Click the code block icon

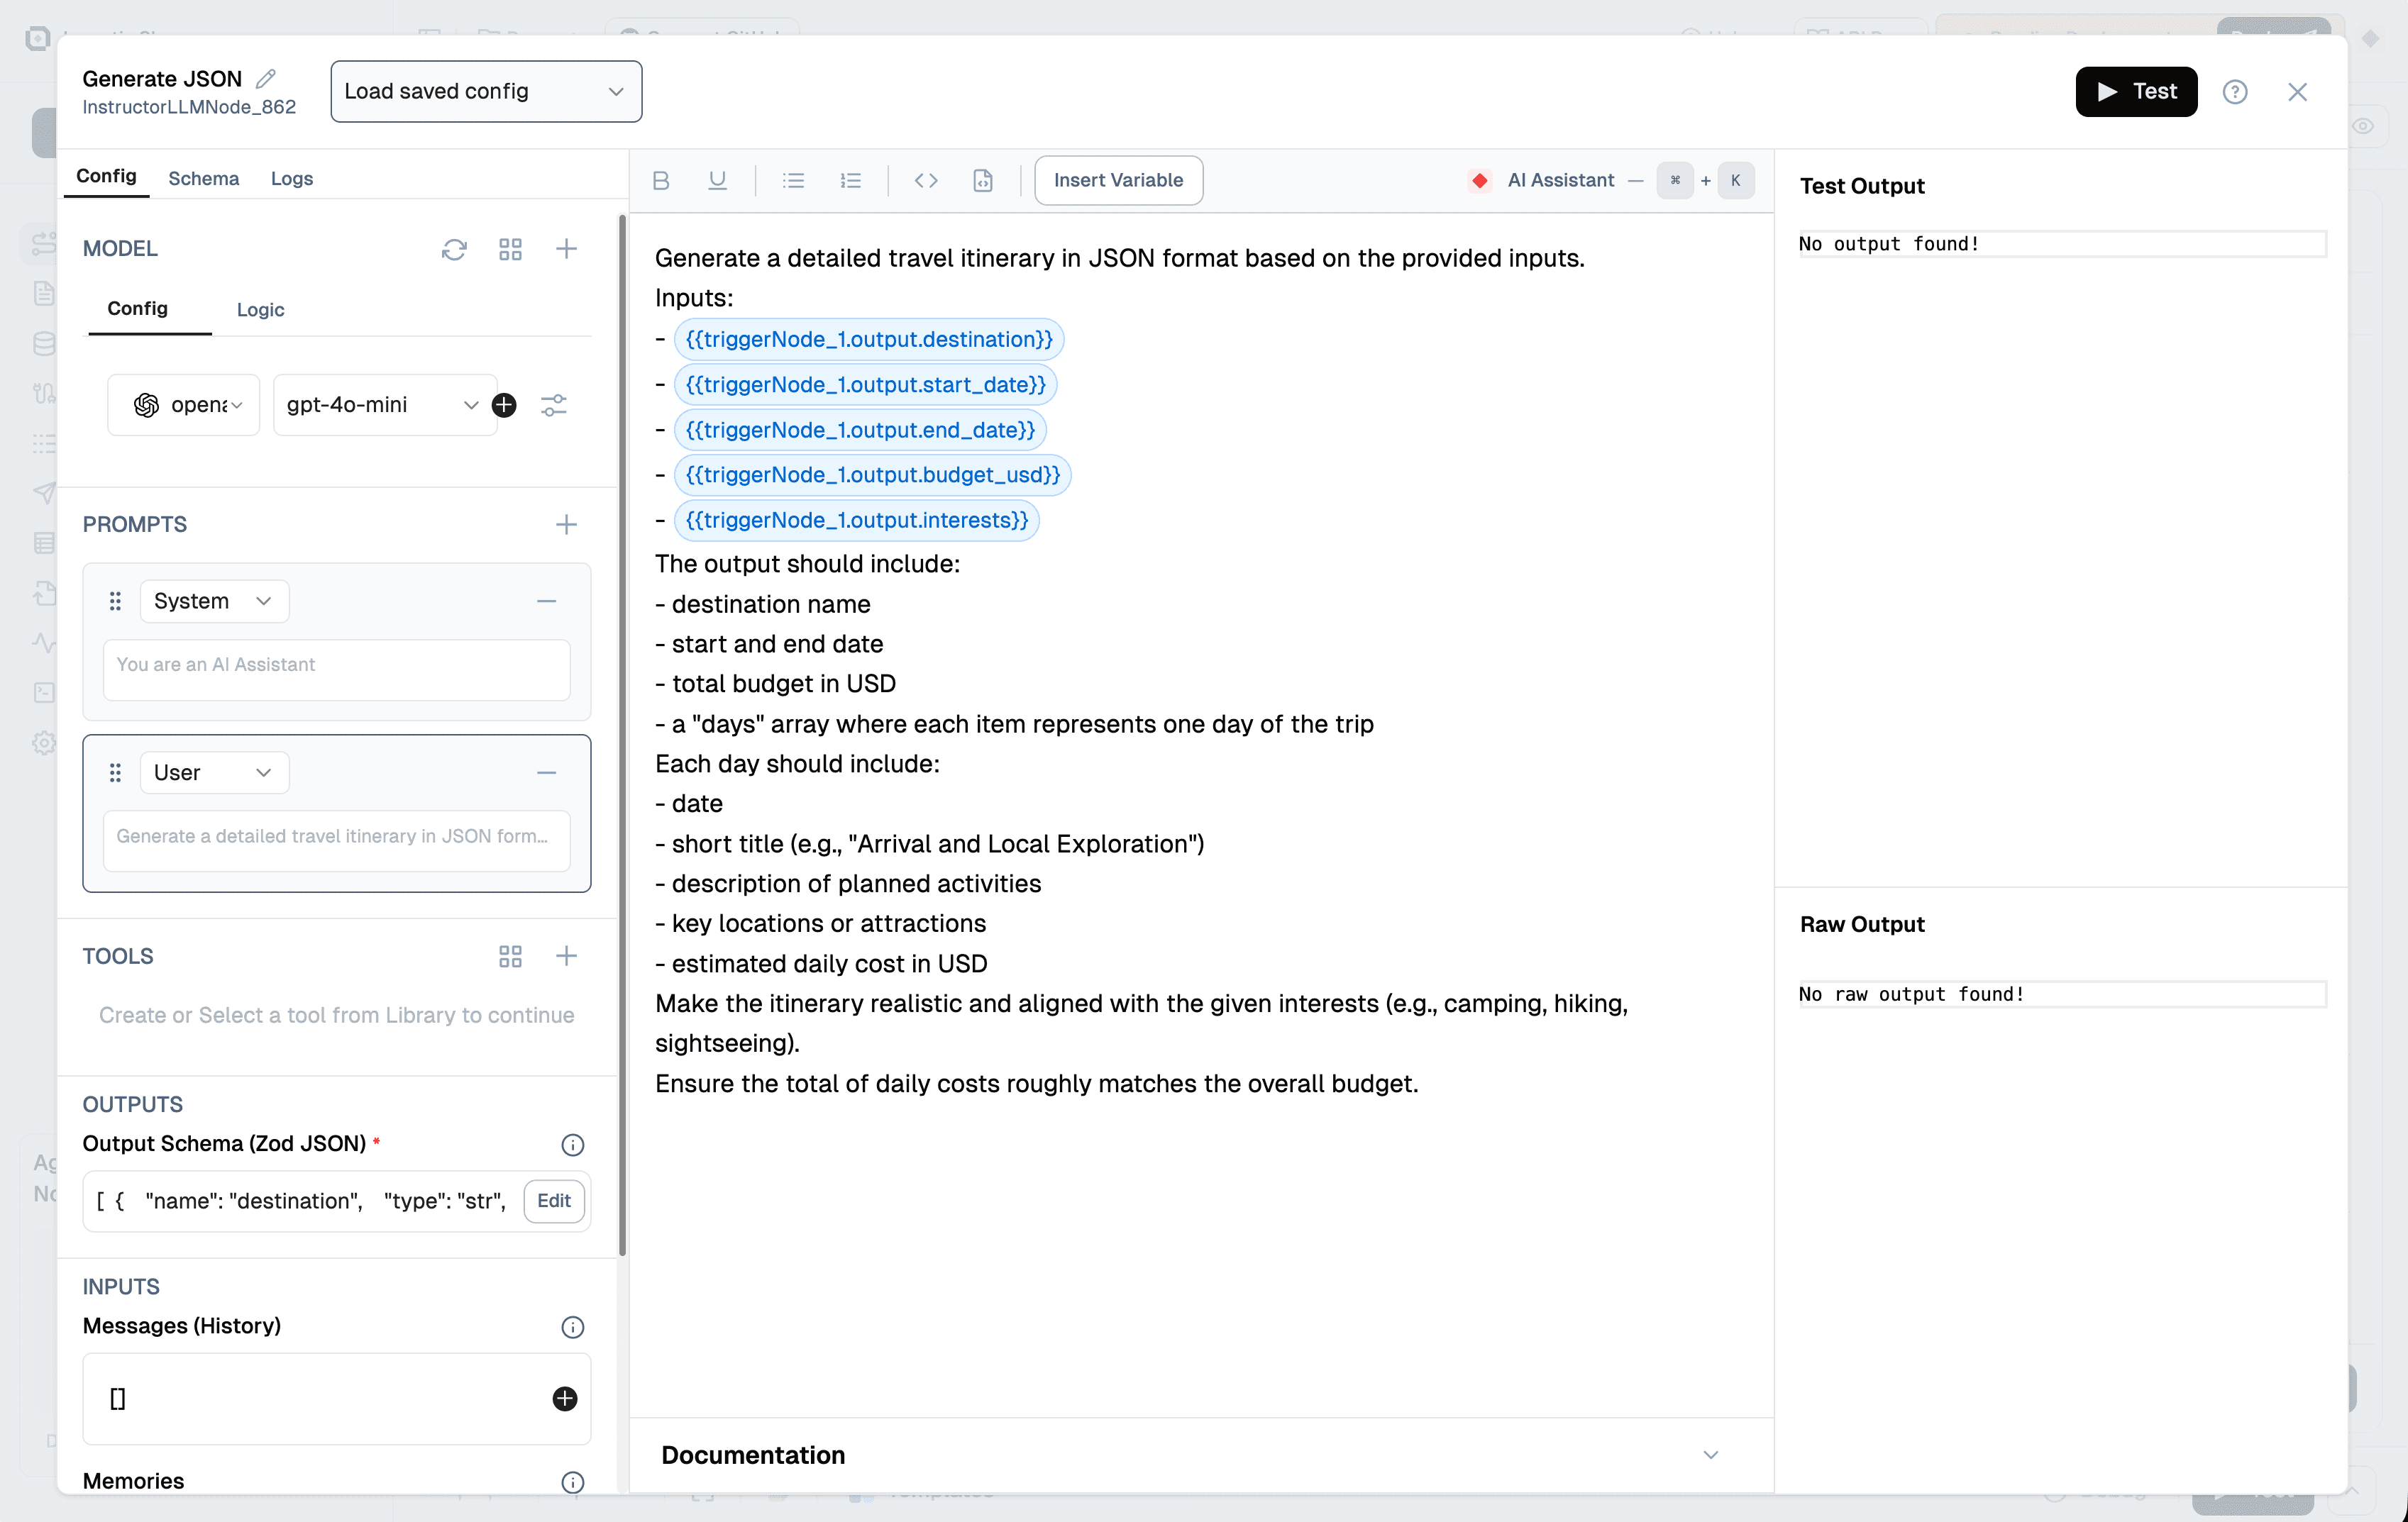(926, 180)
